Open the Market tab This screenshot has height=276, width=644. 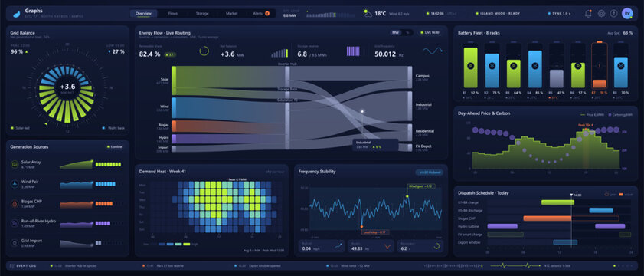[232, 14]
